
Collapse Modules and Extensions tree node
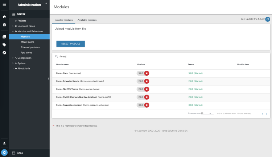[x=13, y=32]
